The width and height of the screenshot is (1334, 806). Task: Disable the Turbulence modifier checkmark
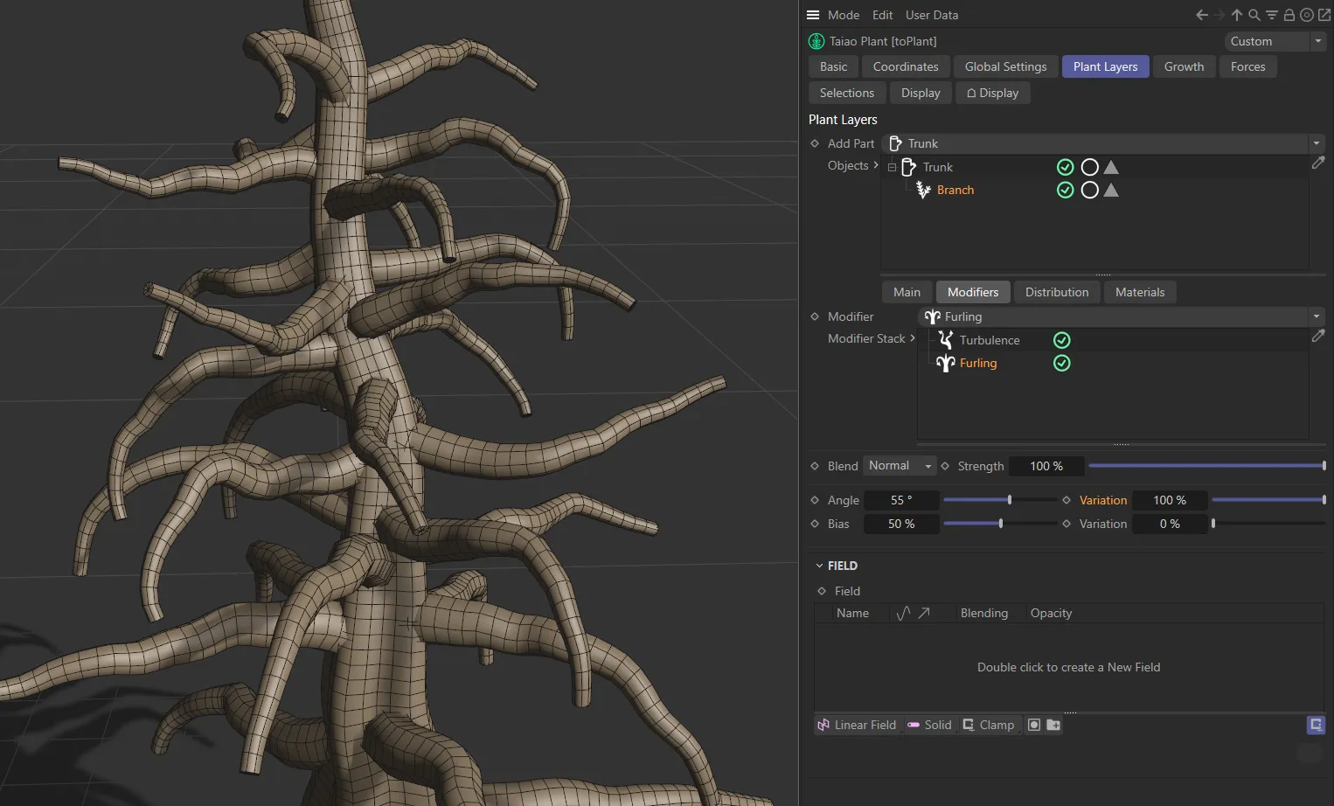1061,339
